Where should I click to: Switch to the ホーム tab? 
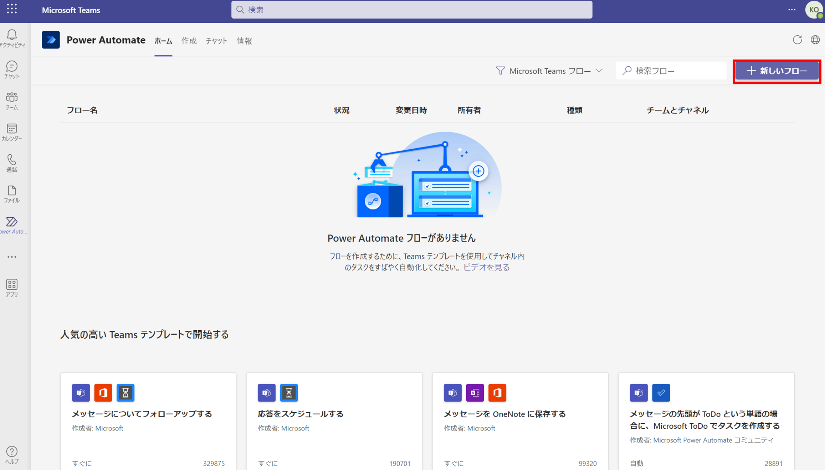click(x=163, y=41)
